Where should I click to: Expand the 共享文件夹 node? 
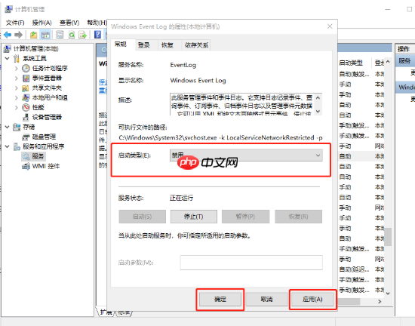coord(17,88)
